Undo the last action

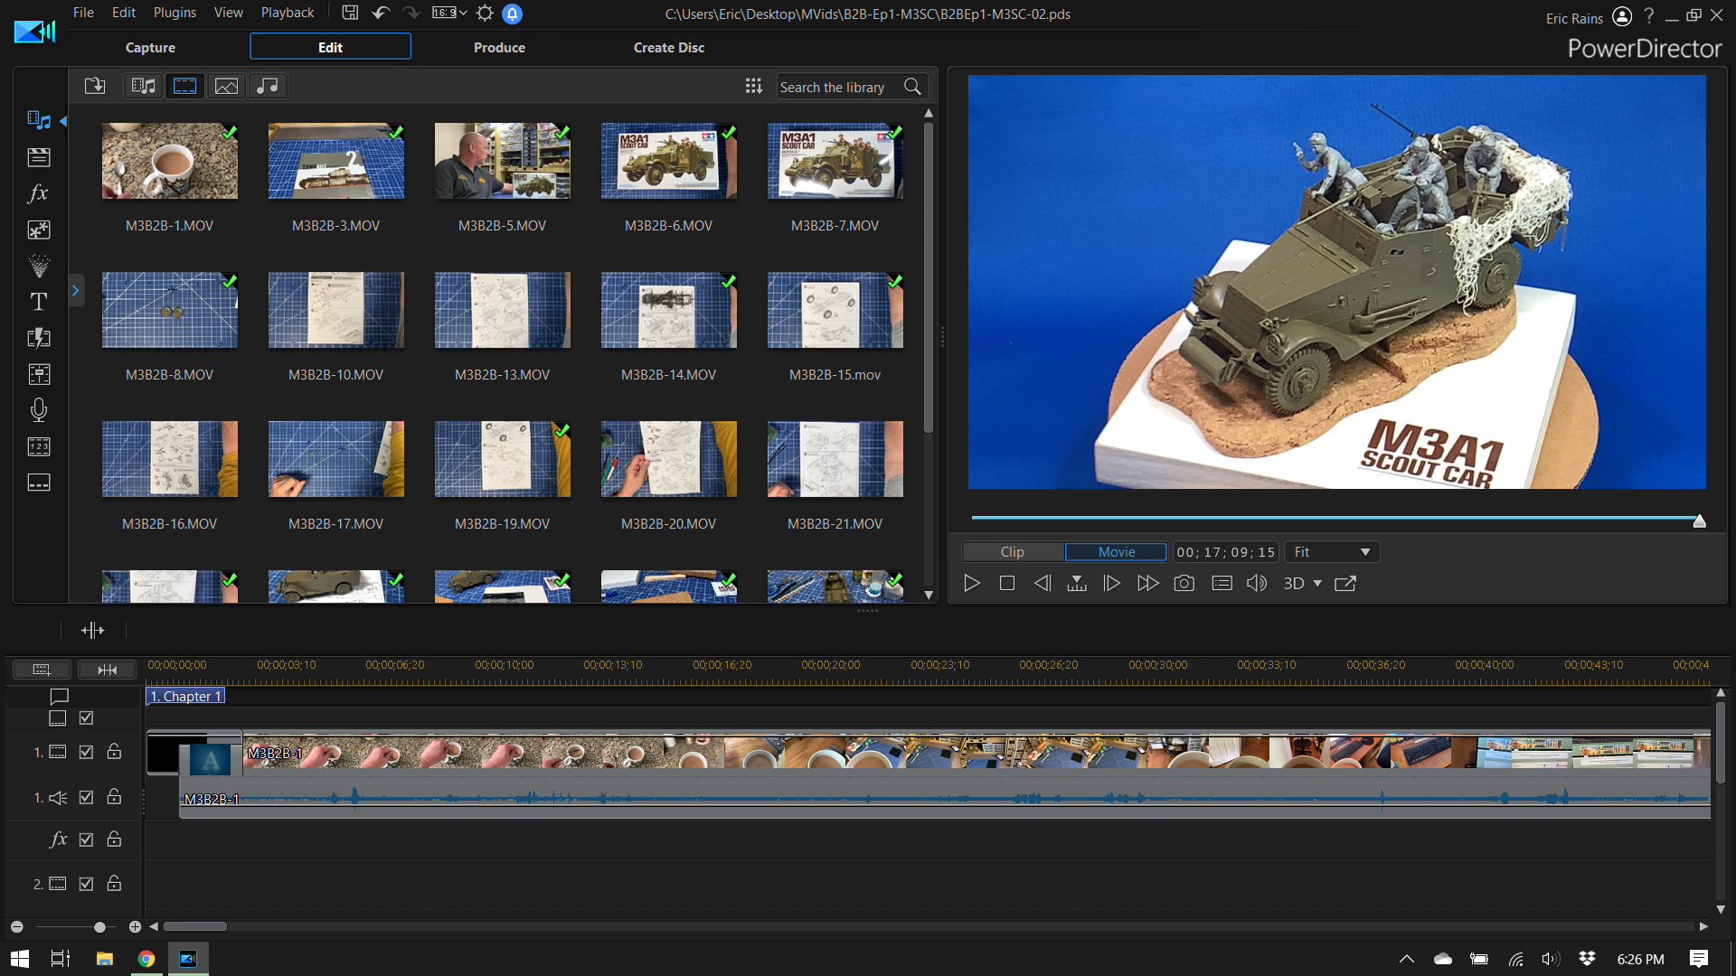point(381,13)
